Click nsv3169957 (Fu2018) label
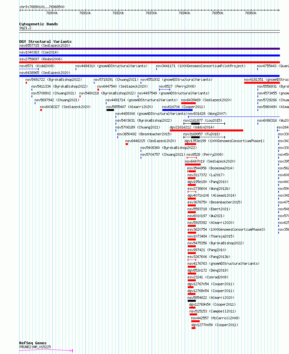289x354 pixels. pos(202,134)
